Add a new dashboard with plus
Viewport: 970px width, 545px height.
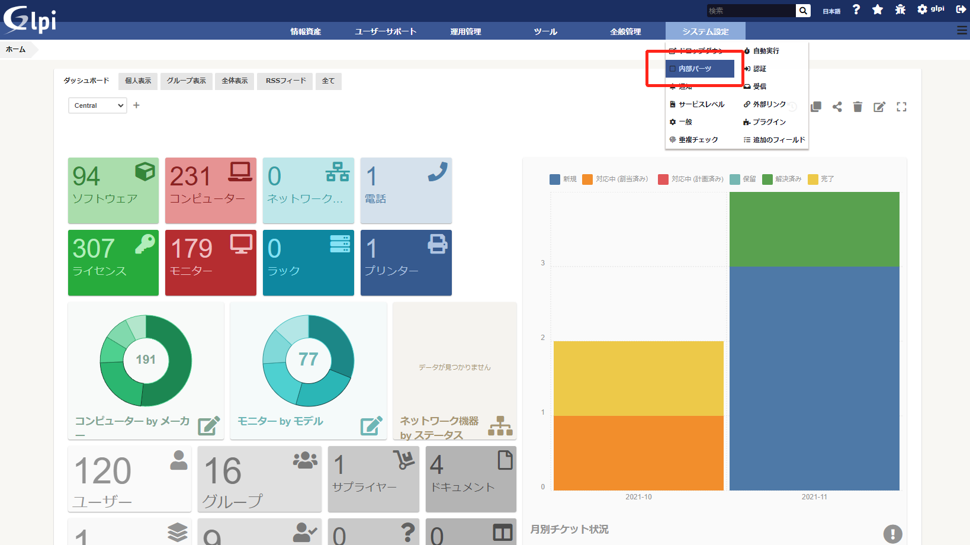pyautogui.click(x=136, y=105)
